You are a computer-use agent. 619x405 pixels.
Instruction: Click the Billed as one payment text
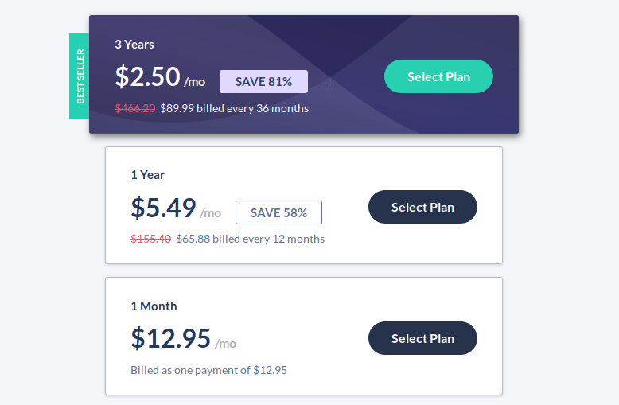click(208, 370)
